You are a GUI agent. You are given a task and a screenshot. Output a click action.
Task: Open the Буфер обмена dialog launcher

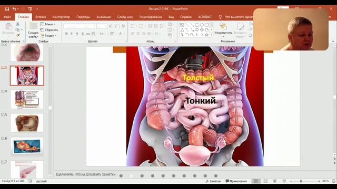click(24, 41)
